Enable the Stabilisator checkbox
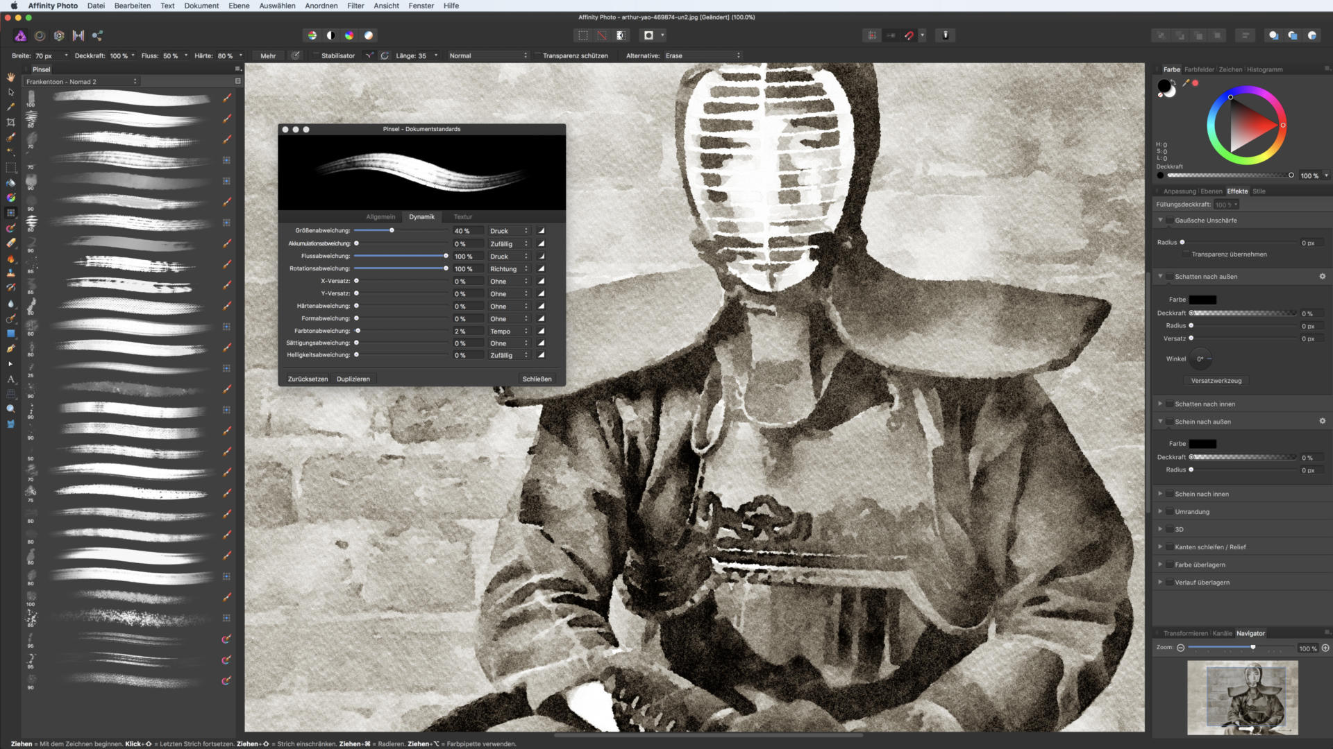The width and height of the screenshot is (1333, 749). (316, 55)
